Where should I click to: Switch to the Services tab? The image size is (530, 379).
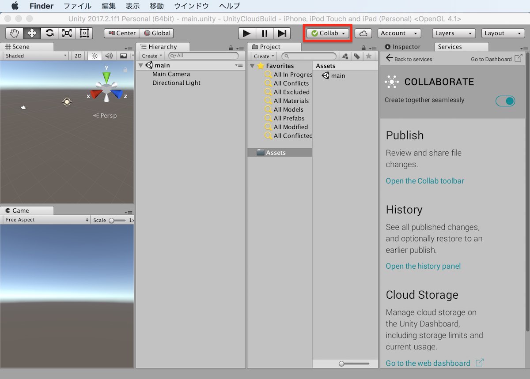coord(461,47)
